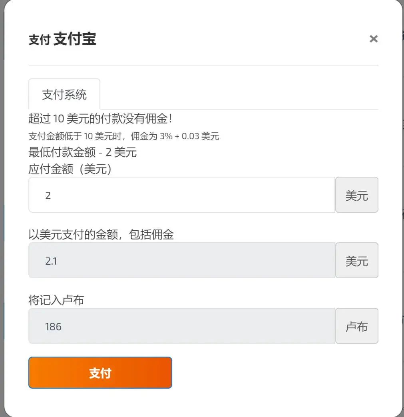Click the 最低付款金额 - 2 美元 text
Viewport: 404px width, 417px height.
point(82,152)
